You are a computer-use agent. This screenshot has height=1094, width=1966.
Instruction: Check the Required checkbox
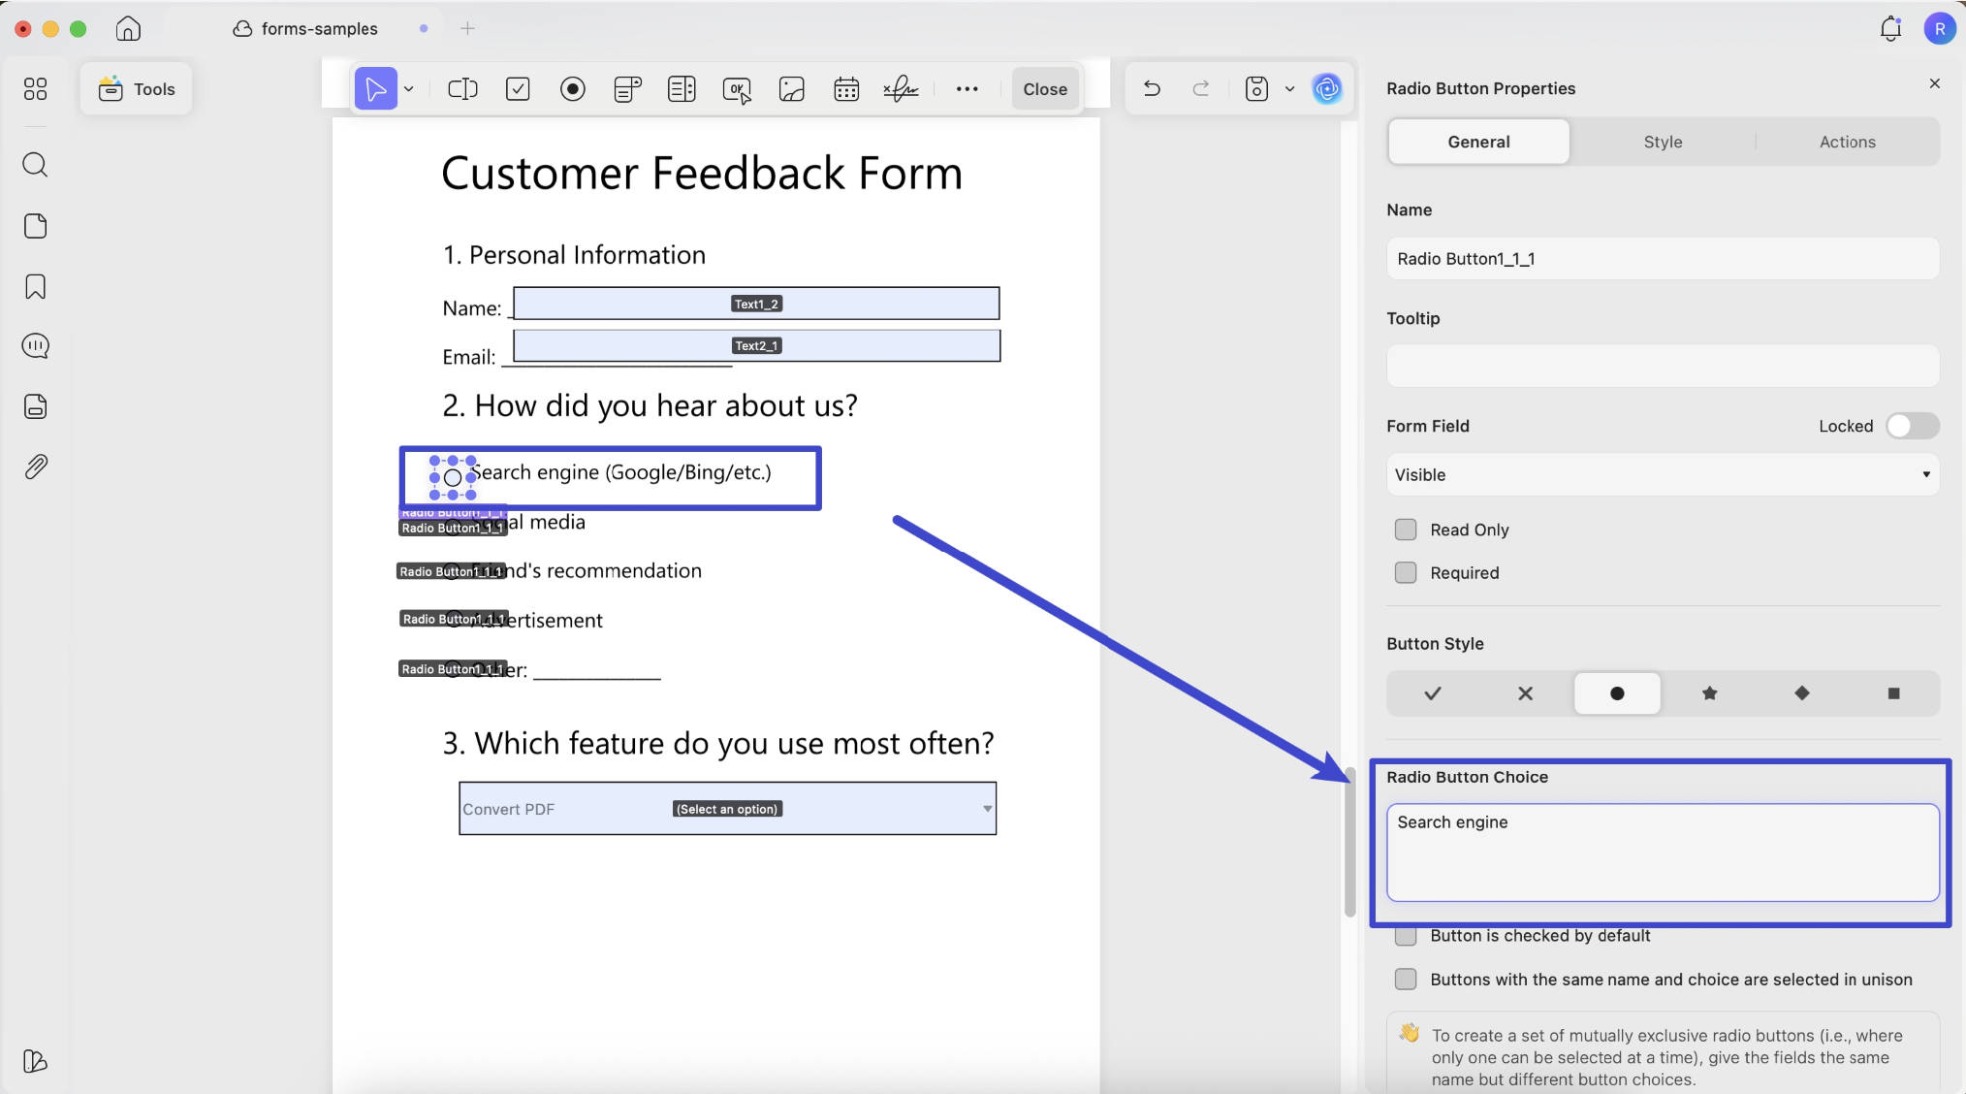(1406, 572)
